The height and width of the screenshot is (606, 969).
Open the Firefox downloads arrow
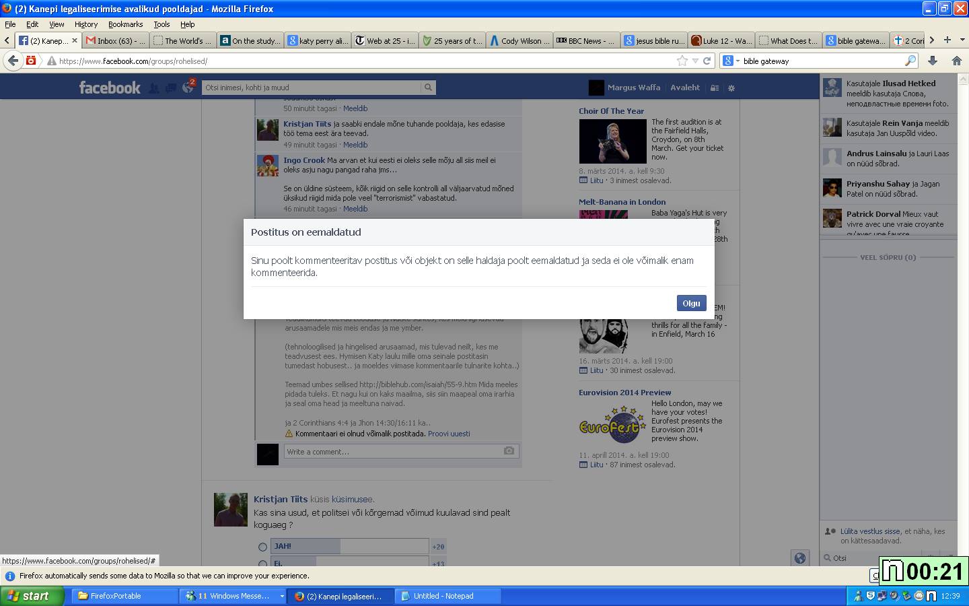click(x=933, y=61)
